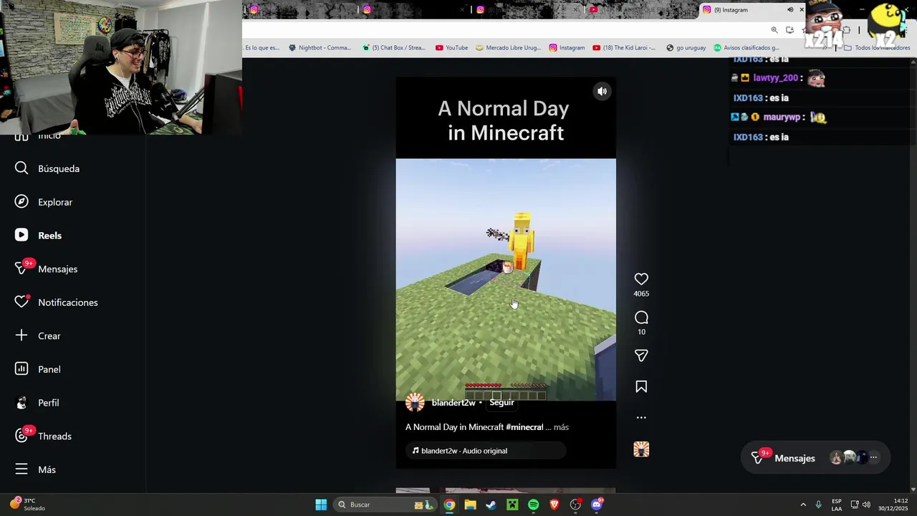Click chat user lawtyy_200
This screenshot has width=917, height=516.
click(x=775, y=78)
